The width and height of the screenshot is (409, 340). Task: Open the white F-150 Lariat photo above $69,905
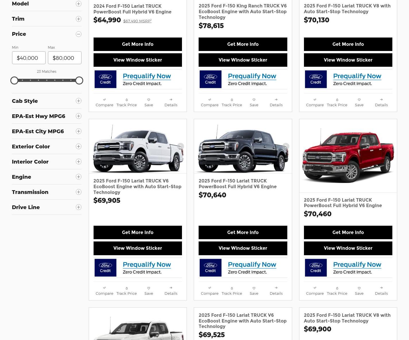coord(138,146)
